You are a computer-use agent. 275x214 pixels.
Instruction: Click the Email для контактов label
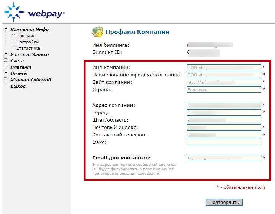(x=122, y=158)
